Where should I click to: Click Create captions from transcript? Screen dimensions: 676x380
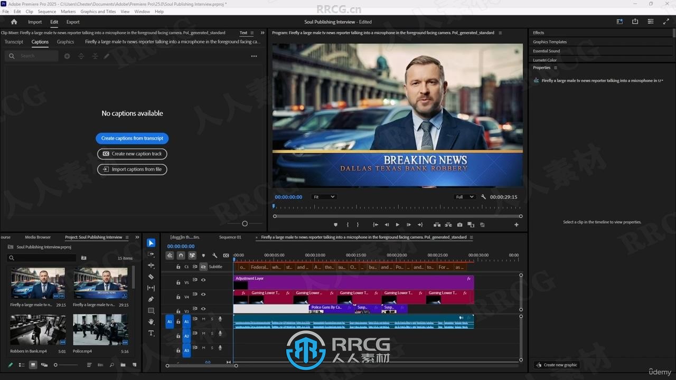coord(132,138)
